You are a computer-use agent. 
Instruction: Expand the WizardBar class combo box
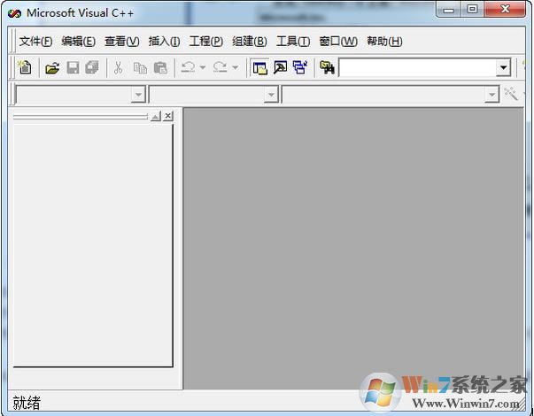point(138,95)
